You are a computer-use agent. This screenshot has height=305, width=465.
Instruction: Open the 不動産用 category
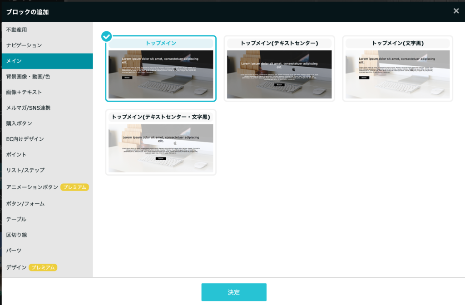[x=17, y=30]
